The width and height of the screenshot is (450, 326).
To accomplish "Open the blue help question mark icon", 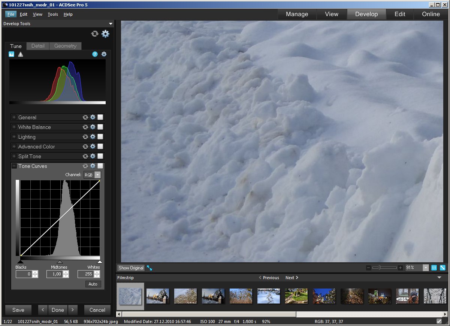I will click(x=95, y=54).
